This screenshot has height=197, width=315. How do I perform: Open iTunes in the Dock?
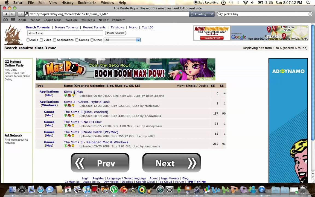[x=87, y=189]
